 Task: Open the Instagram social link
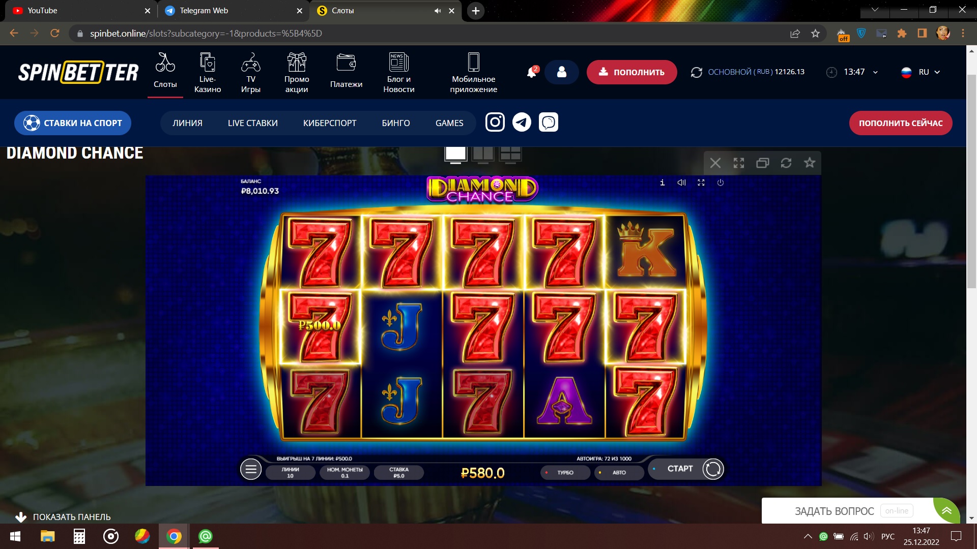495,122
